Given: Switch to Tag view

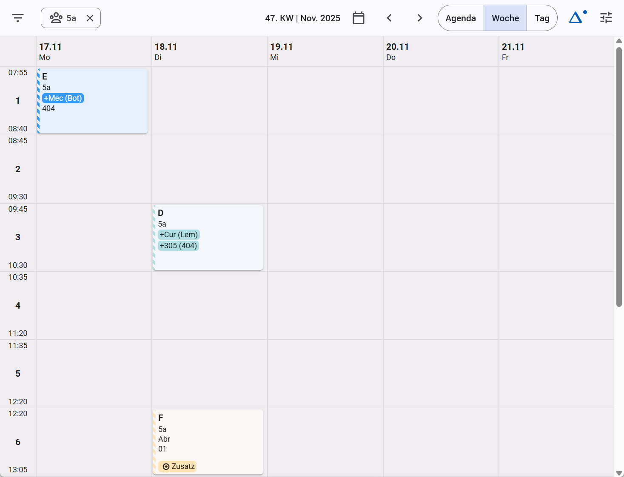Looking at the screenshot, I should [x=542, y=18].
